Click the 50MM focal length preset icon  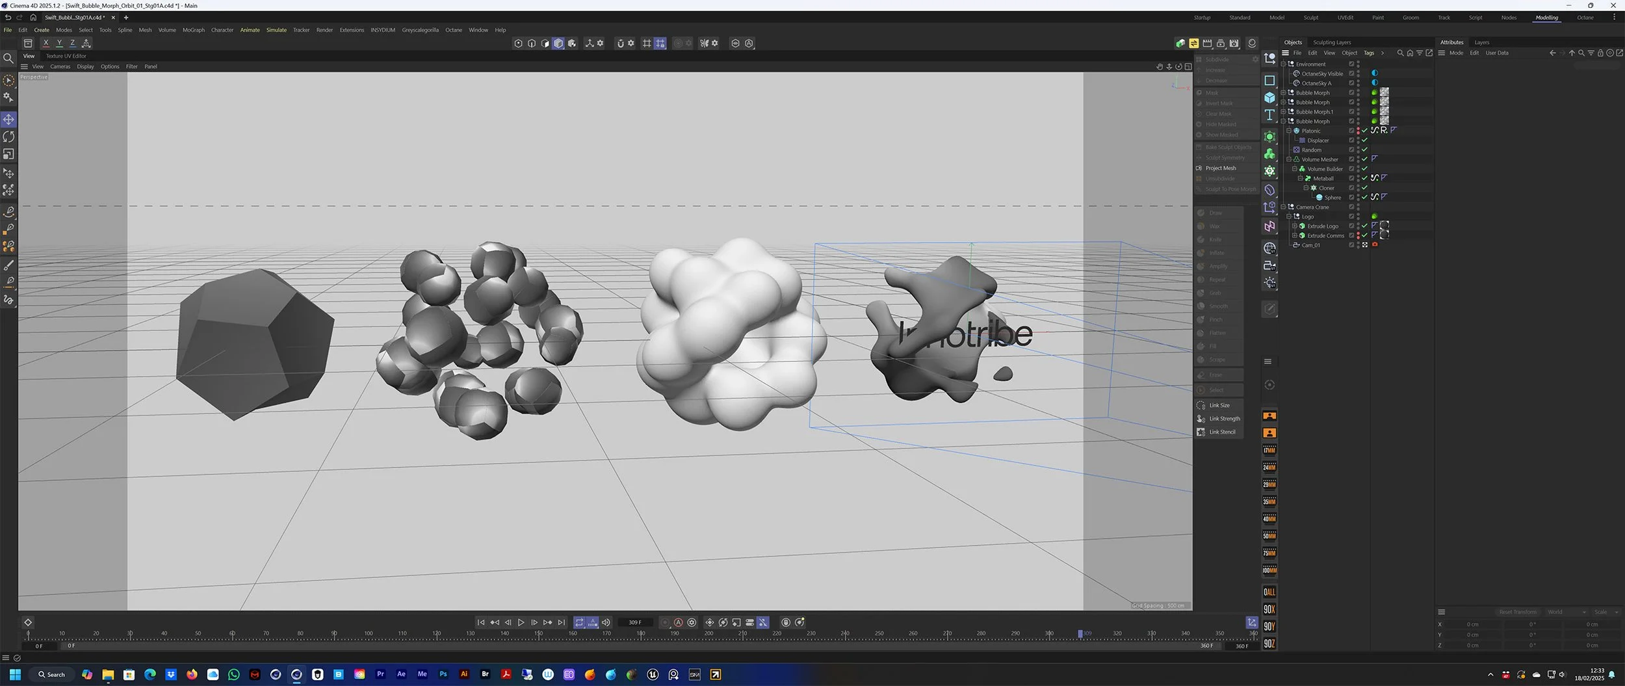click(1269, 536)
